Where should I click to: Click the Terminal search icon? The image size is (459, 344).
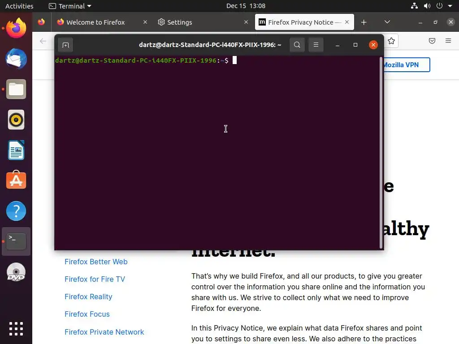297,45
